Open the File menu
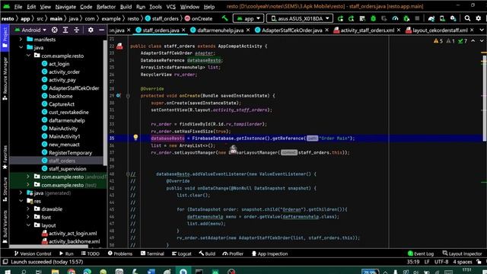 pos(18,7)
